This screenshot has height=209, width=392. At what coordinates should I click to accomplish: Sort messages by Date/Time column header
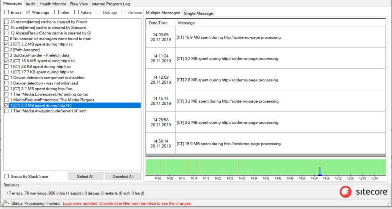(158, 23)
